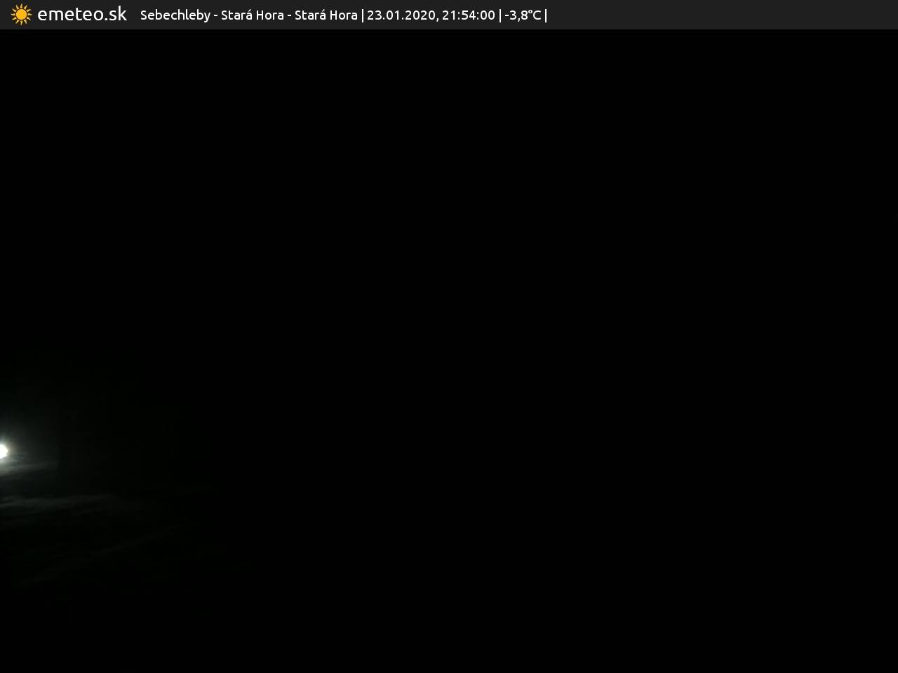
Task: Select the Sebechleby location name
Action: [x=175, y=15]
